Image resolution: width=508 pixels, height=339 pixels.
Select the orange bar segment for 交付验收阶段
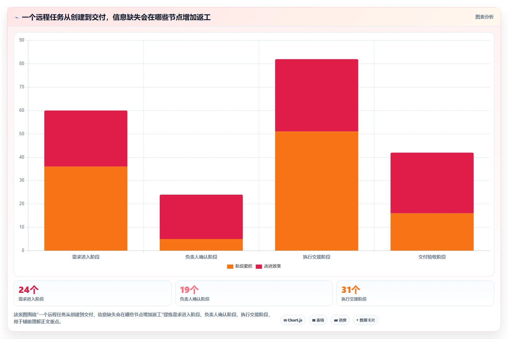coord(432,232)
